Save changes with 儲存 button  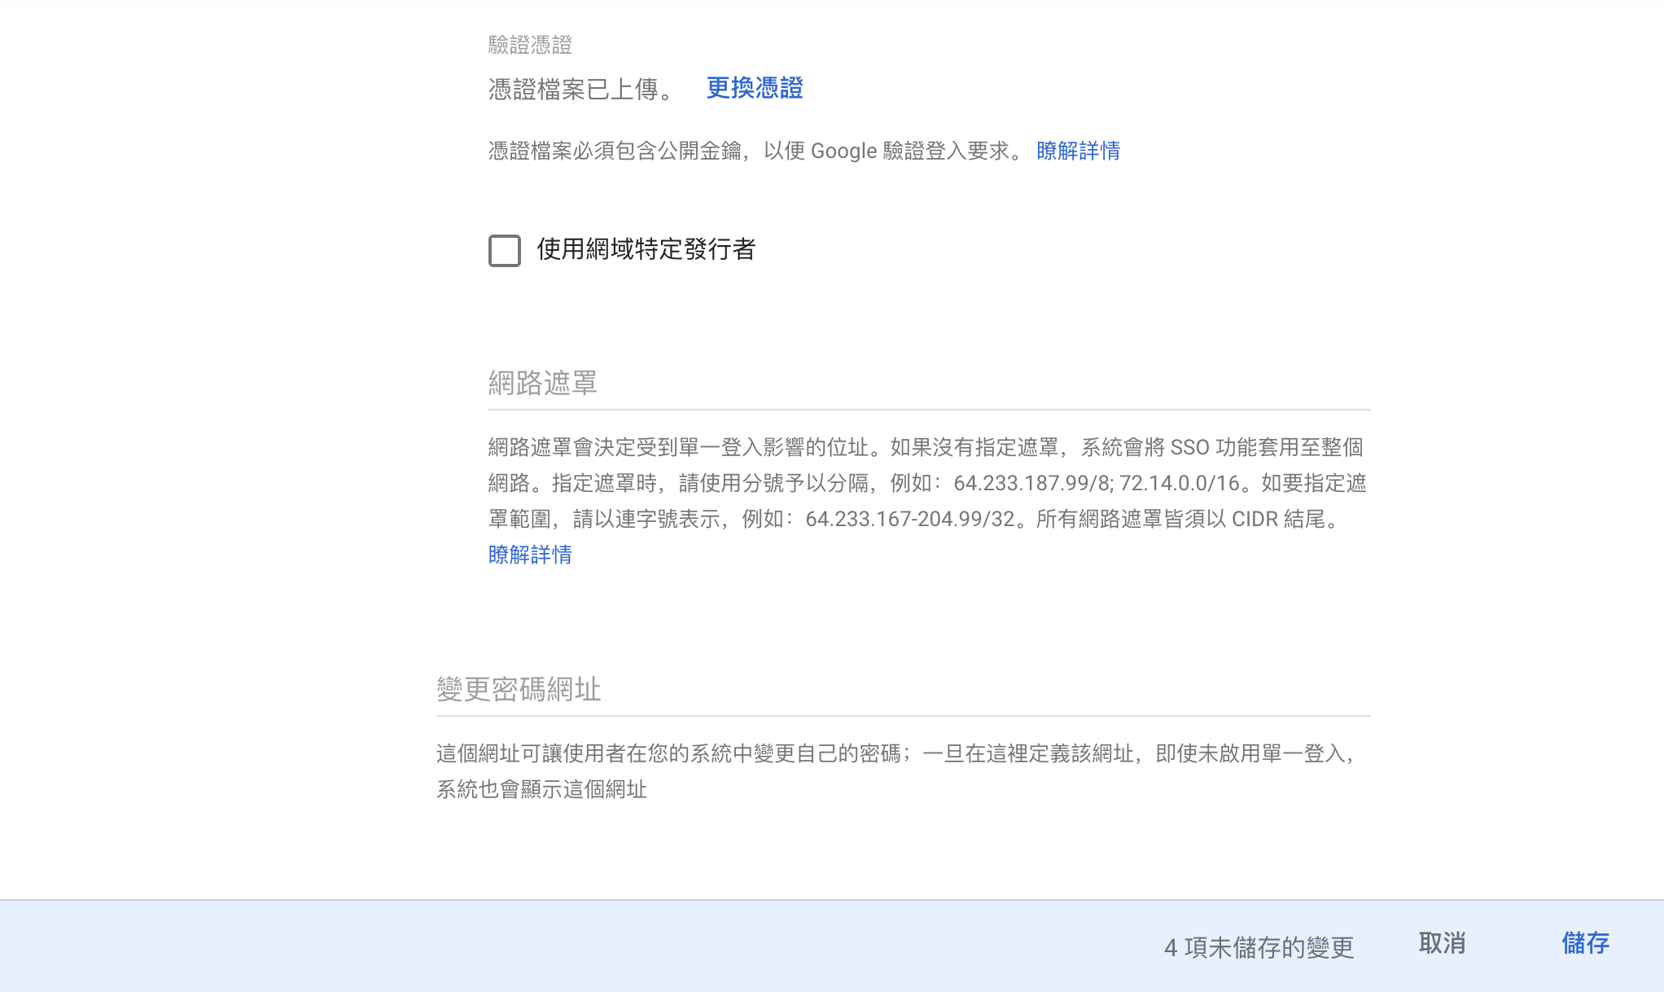(1585, 943)
